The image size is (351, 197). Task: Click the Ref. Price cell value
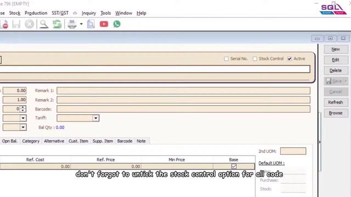coord(106,166)
